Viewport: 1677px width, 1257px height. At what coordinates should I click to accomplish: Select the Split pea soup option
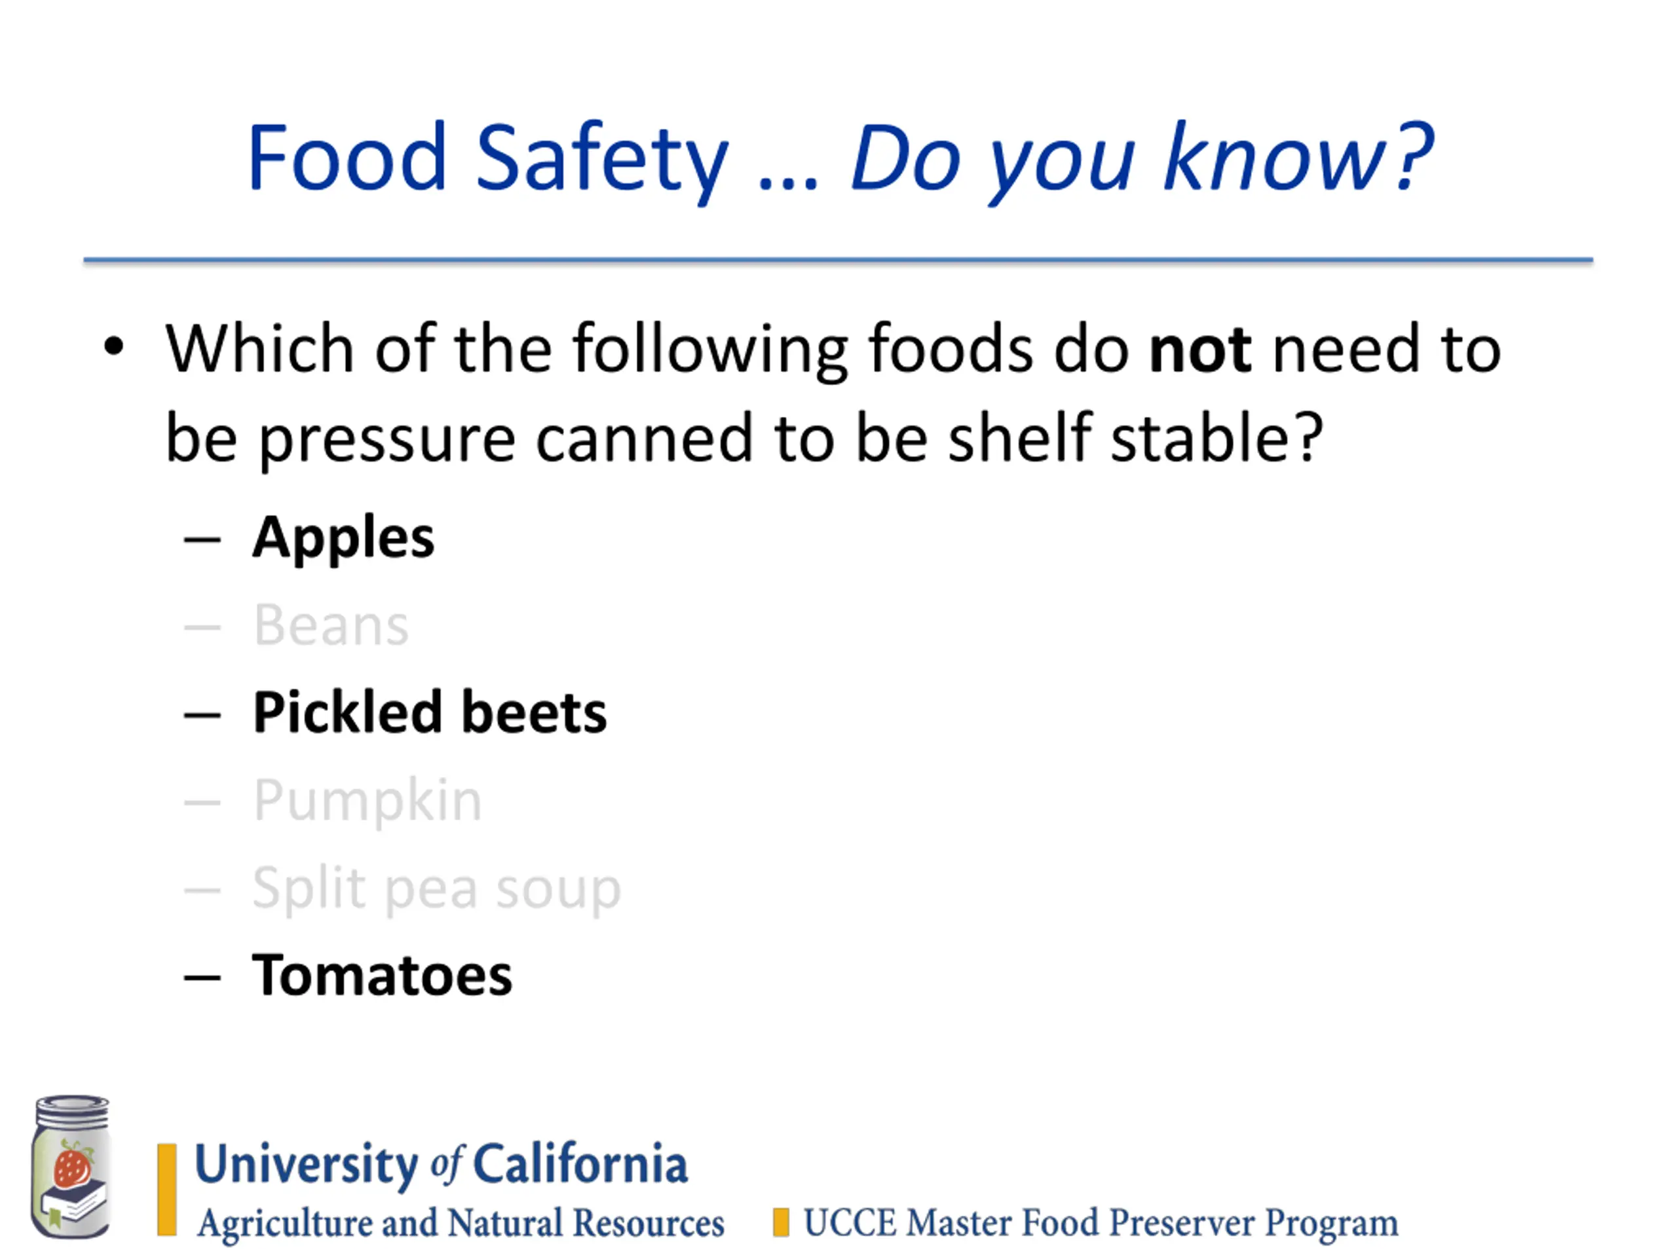coord(437,890)
